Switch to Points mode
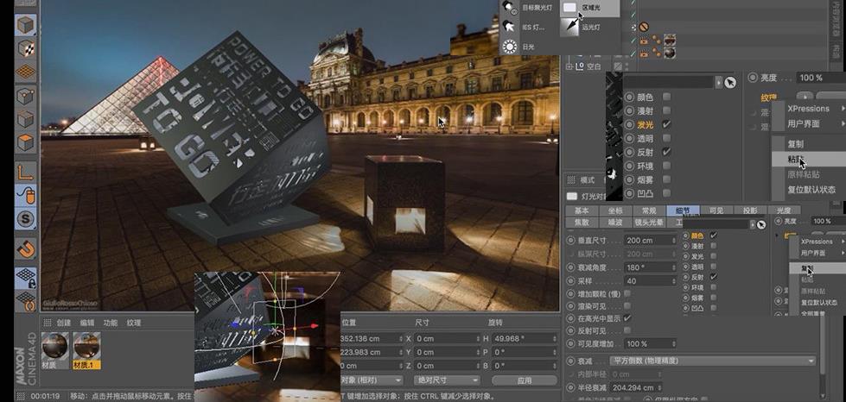846x402 pixels. (25, 97)
